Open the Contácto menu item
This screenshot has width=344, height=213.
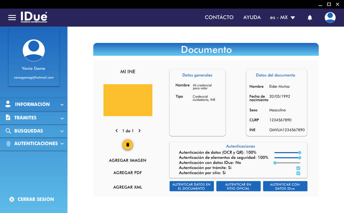pos(219,17)
